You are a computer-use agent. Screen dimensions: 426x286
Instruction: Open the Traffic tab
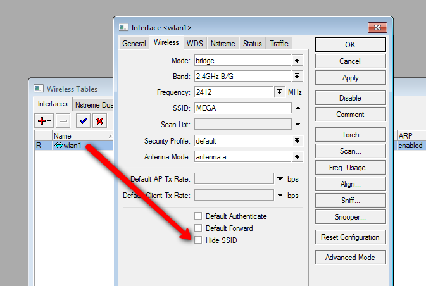coord(279,44)
